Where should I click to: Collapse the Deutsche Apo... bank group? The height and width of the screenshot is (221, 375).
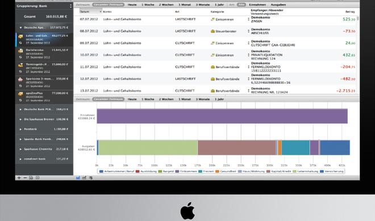20,28
